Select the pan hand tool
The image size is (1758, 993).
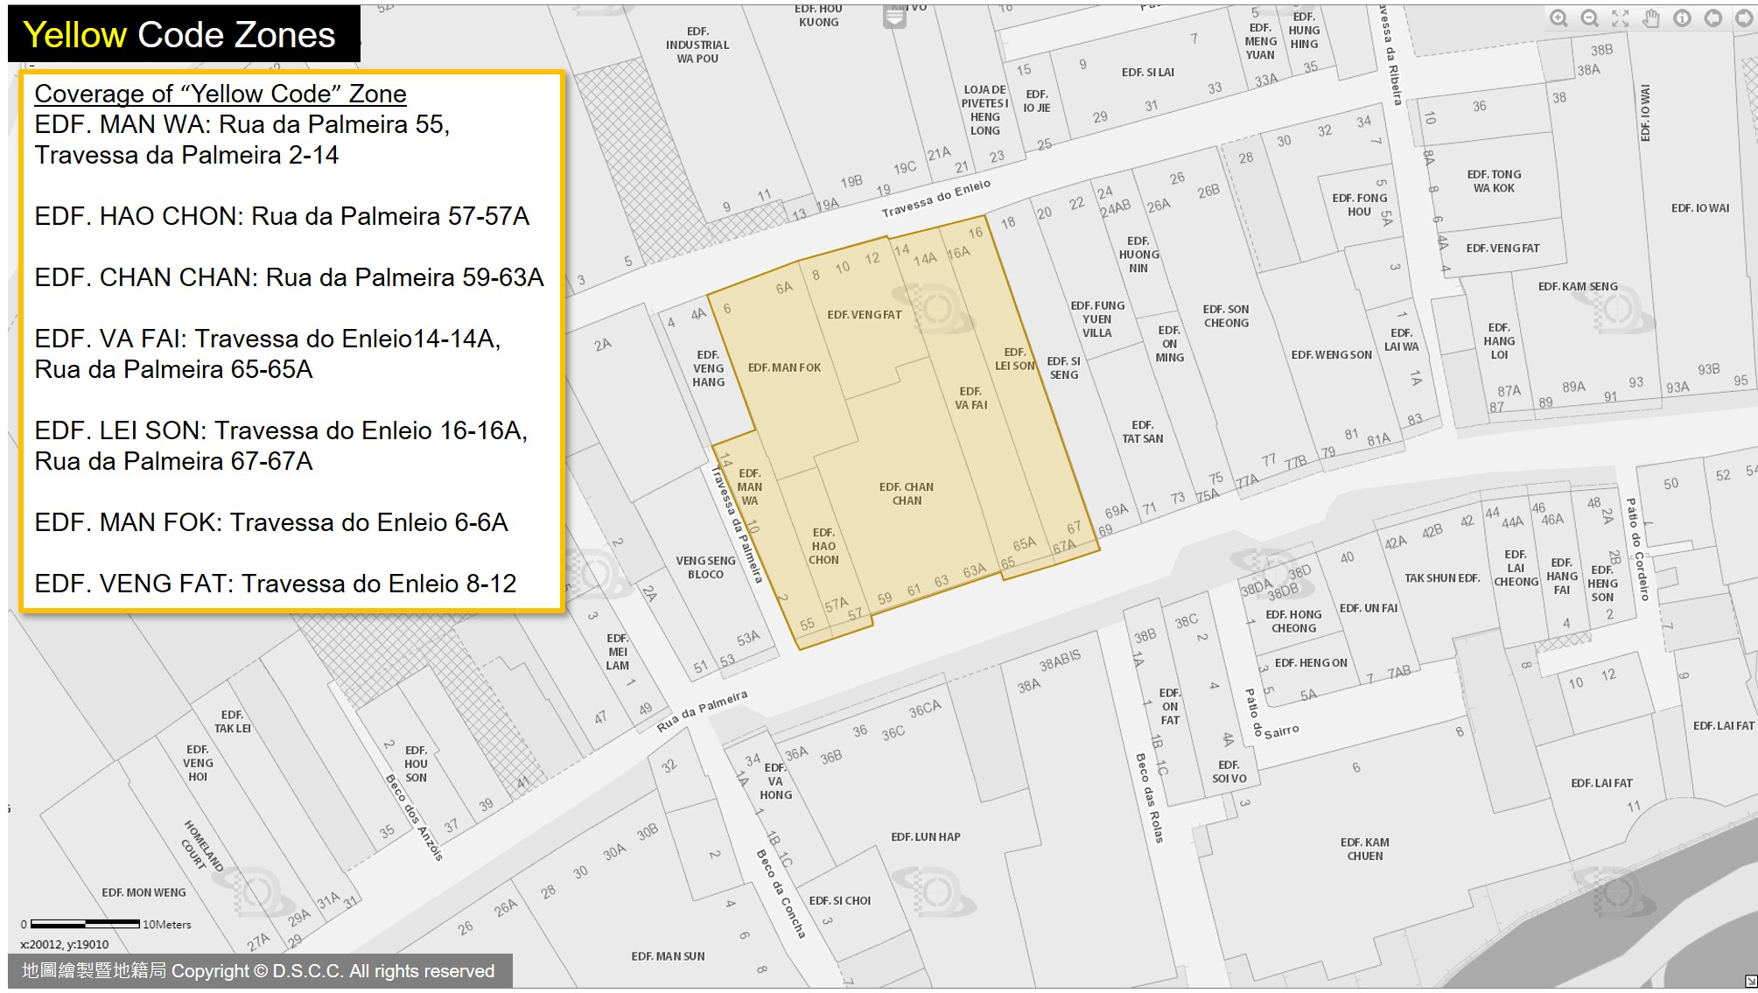[x=1651, y=18]
